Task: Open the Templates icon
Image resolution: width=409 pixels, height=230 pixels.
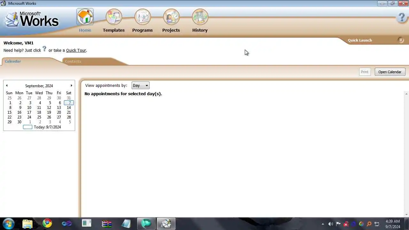Action: click(x=114, y=17)
